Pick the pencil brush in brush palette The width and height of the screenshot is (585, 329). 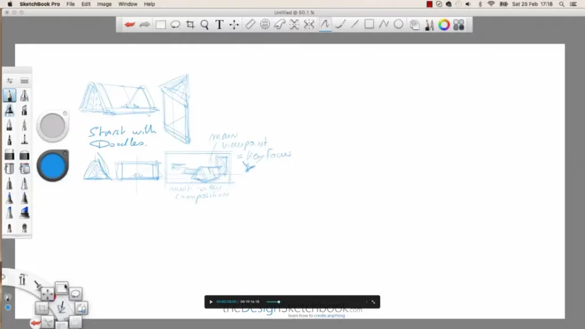(x=10, y=95)
